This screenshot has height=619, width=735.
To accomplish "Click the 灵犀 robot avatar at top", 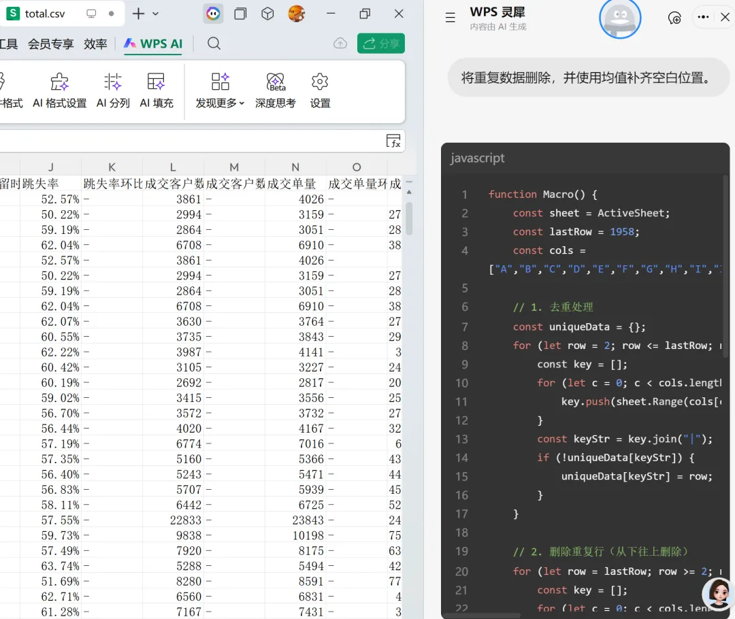I will pyautogui.click(x=620, y=18).
